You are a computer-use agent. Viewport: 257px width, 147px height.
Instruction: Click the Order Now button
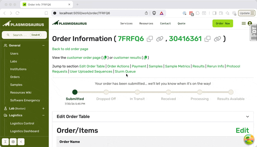pos(223,23)
